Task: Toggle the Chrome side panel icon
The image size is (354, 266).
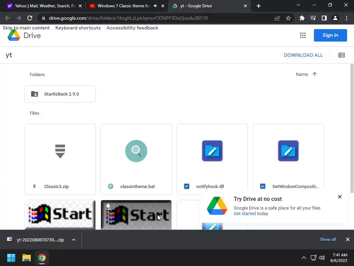Action: coord(324,18)
